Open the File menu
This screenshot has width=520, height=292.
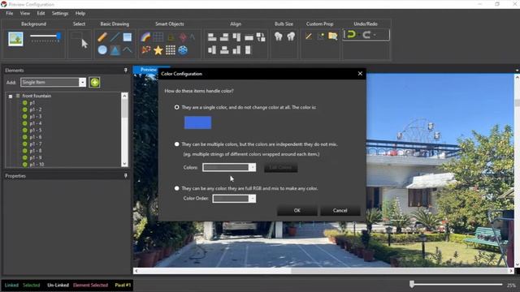tap(9, 13)
